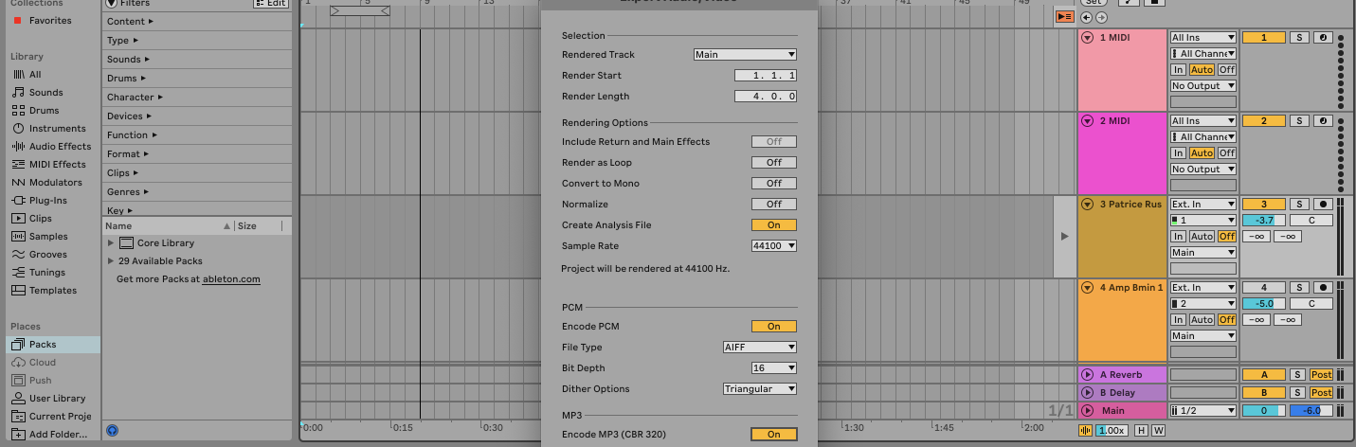The height and width of the screenshot is (447, 1356).
Task: Adjust the 3 Patrice Rus volume -3.7
Action: click(1263, 220)
